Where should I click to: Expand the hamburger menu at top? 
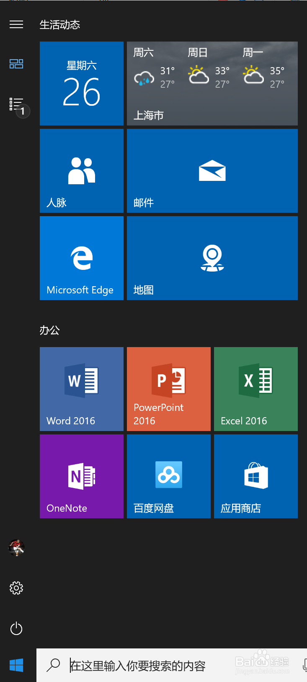point(16,24)
